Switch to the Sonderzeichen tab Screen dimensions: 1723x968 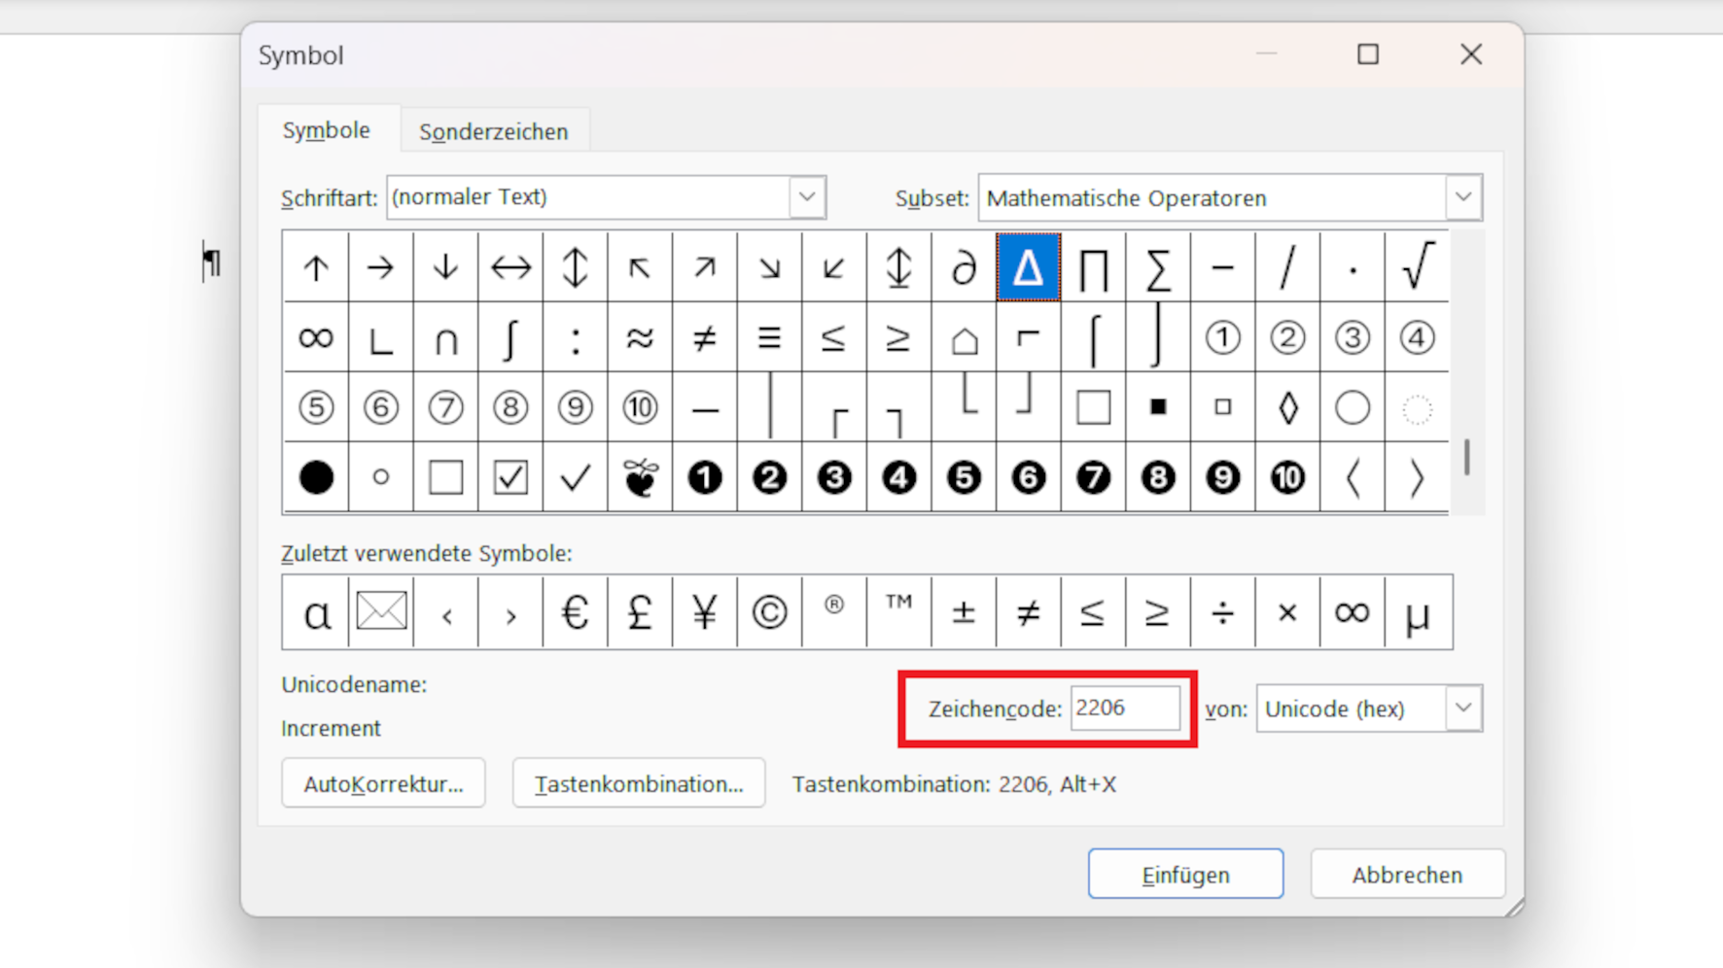coord(493,131)
